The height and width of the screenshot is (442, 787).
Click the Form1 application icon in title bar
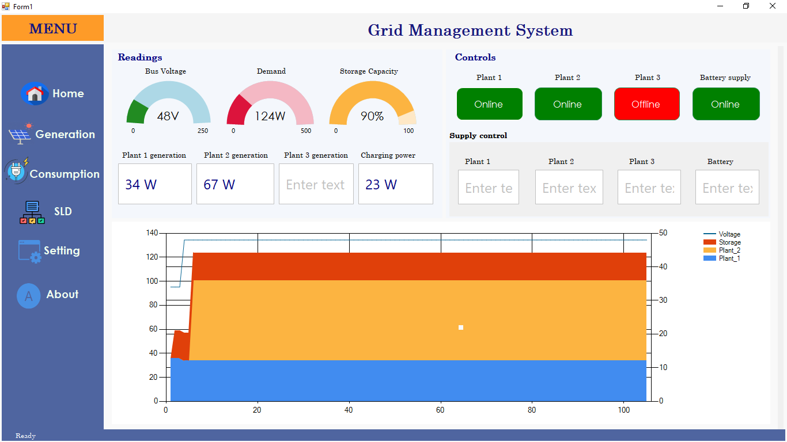tap(6, 6)
